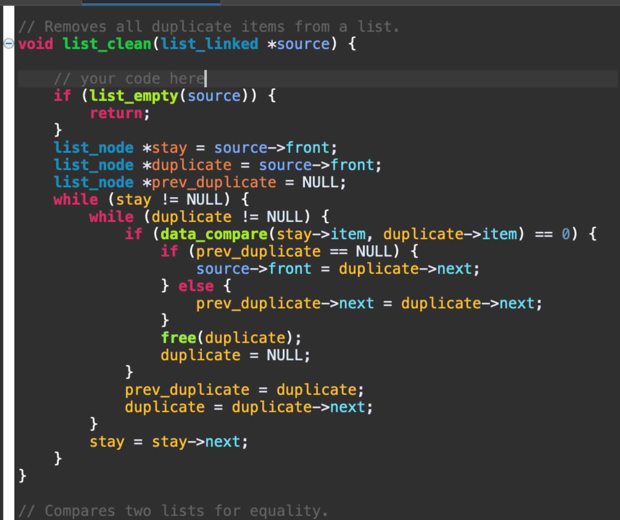
Task: Click the *source parameter in function signature
Action: pos(299,44)
